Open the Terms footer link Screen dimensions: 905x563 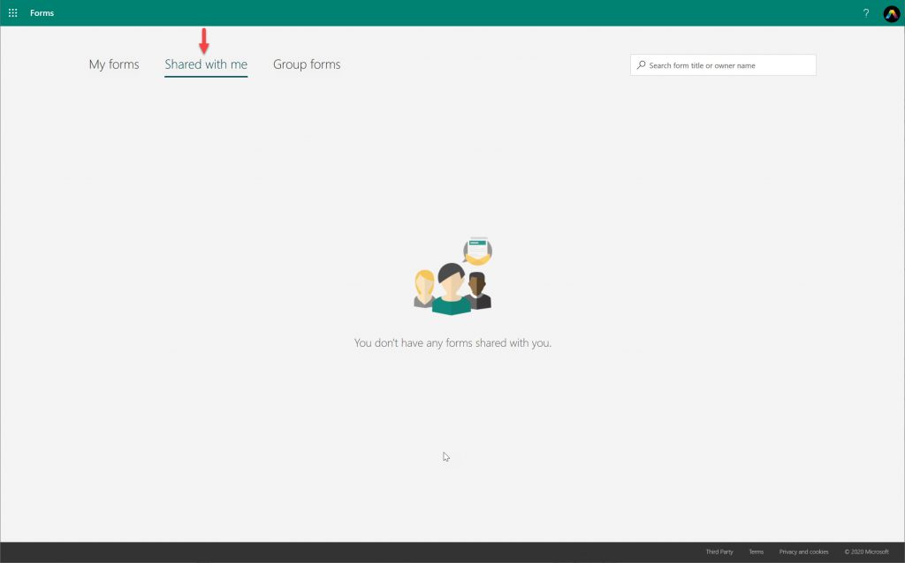(x=757, y=552)
